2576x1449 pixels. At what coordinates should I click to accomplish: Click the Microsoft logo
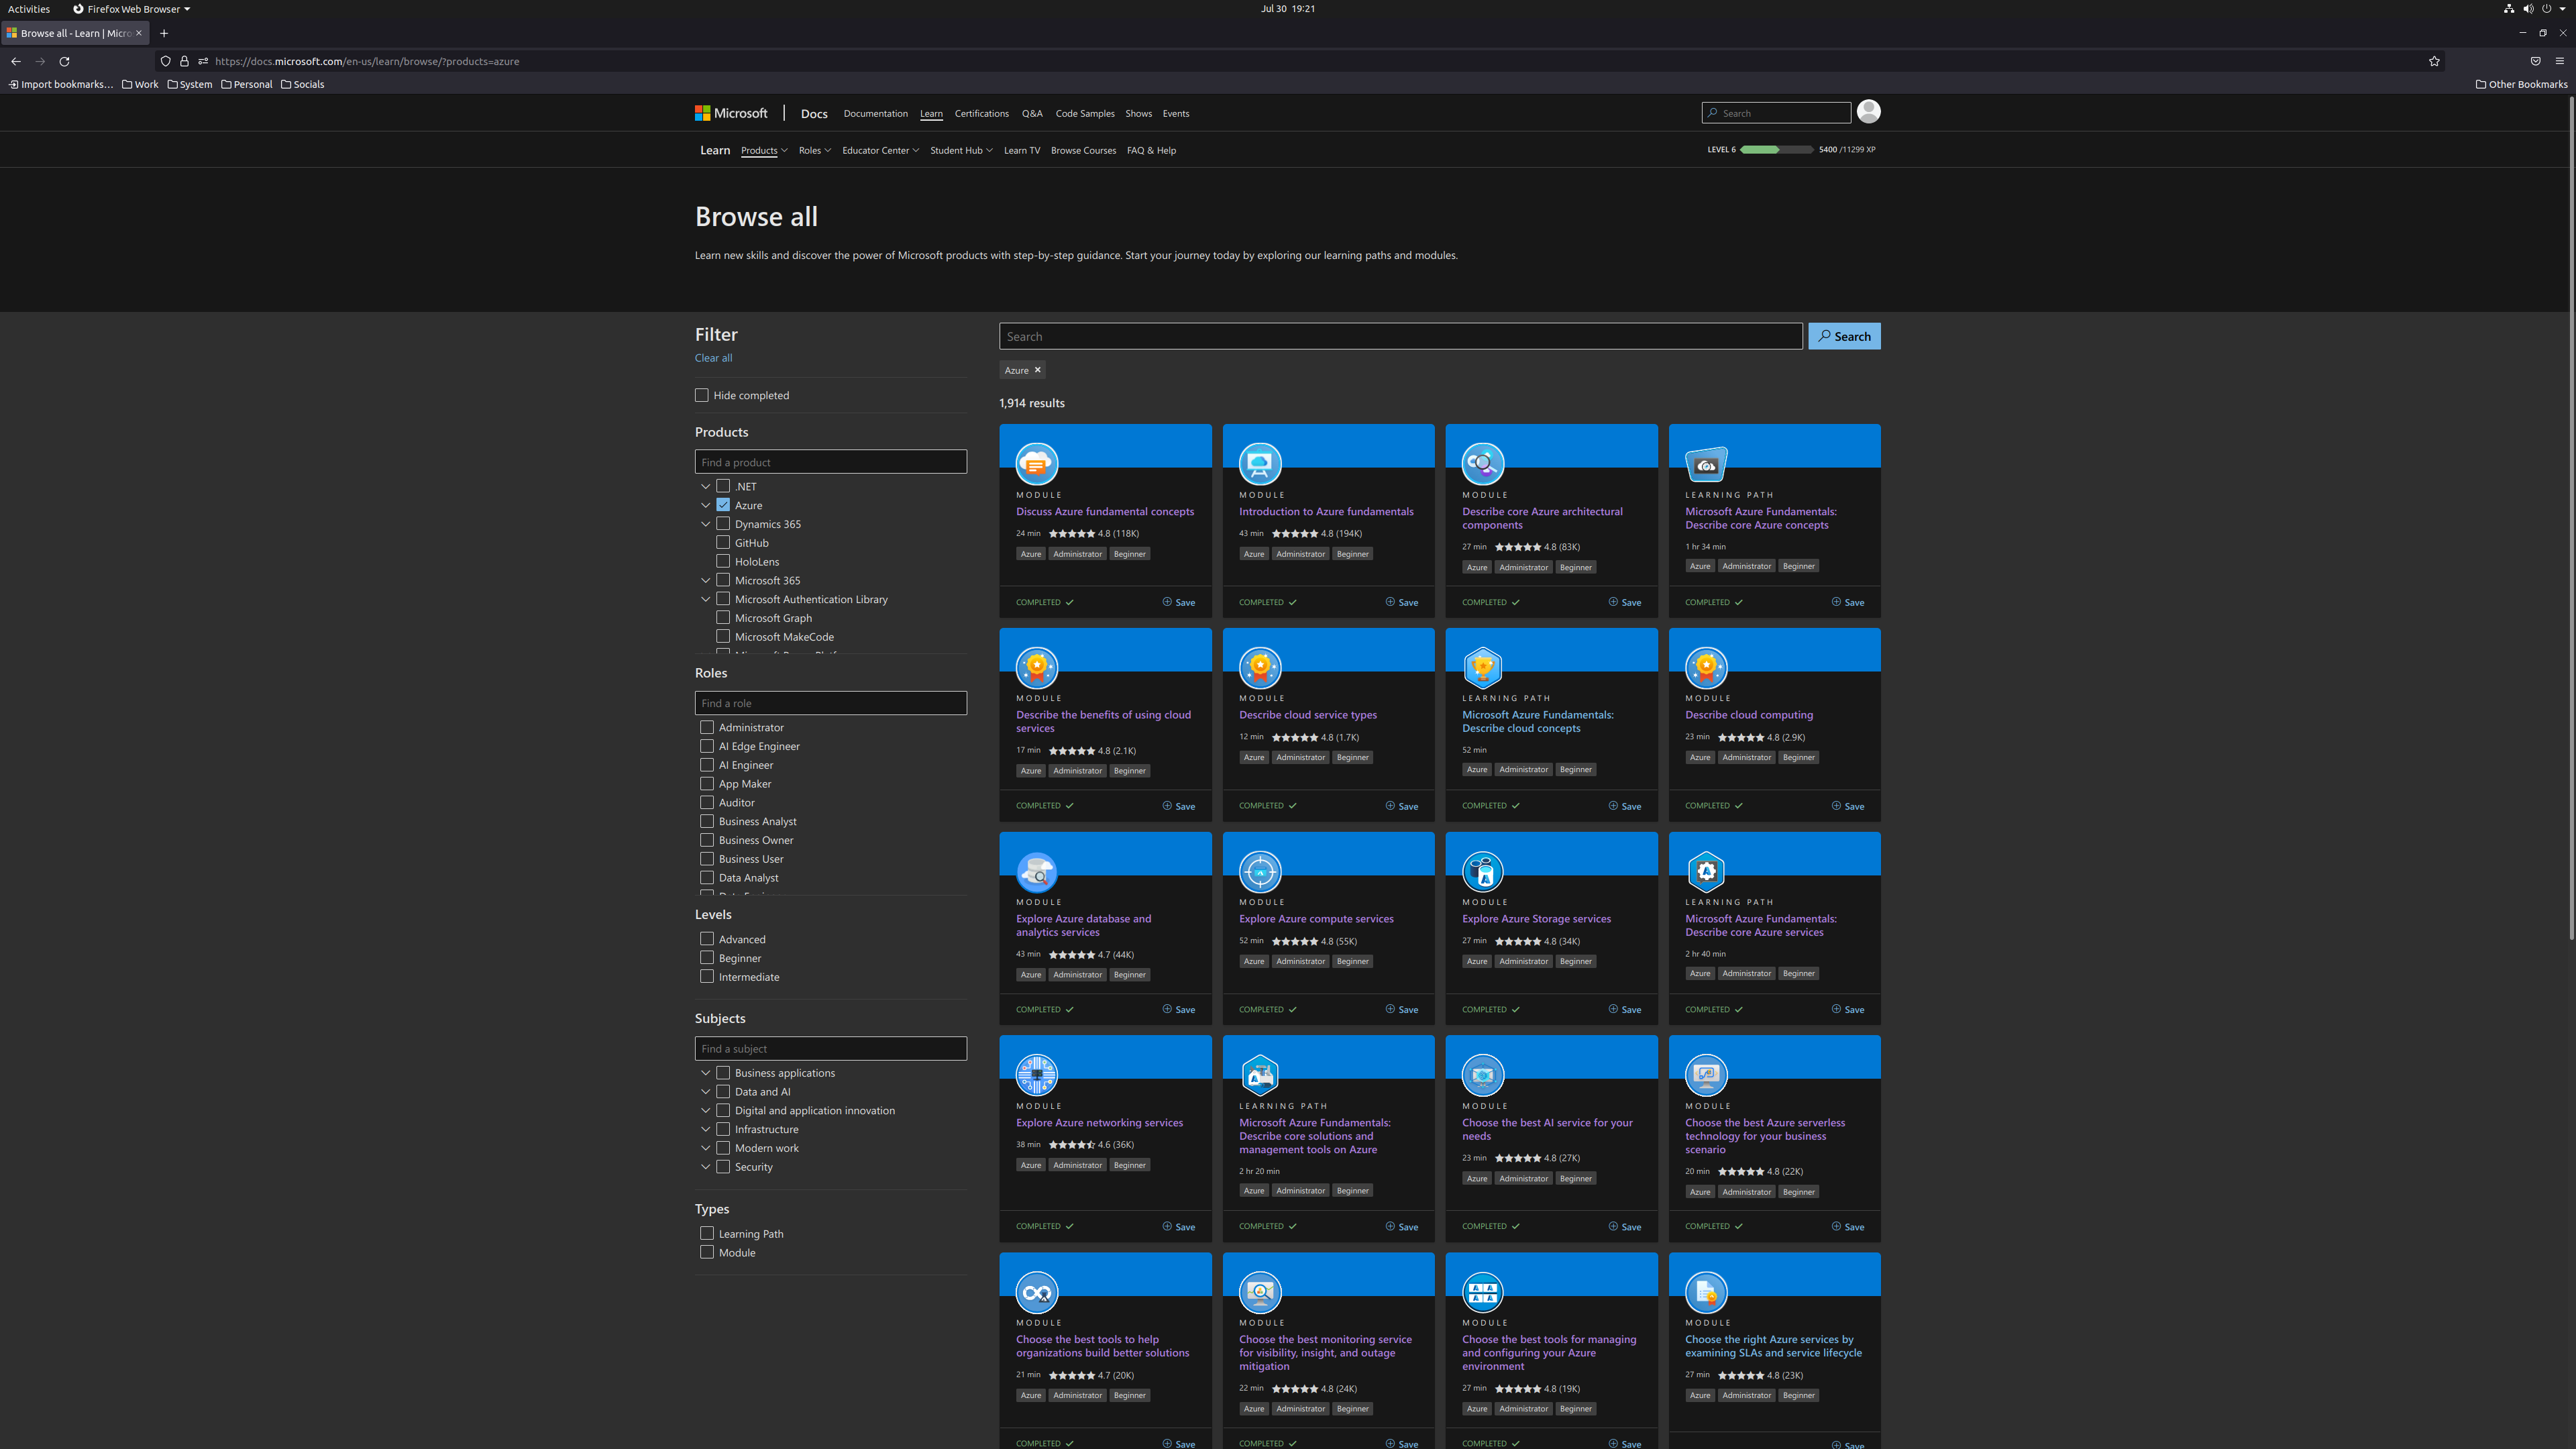(x=731, y=113)
